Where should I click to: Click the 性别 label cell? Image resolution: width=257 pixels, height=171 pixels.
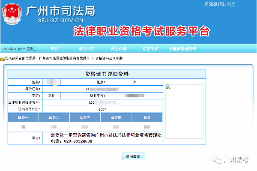point(84,82)
